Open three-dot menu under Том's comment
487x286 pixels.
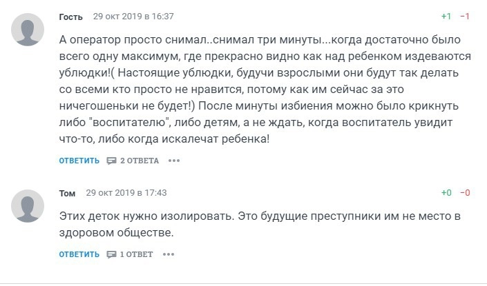tap(168, 254)
